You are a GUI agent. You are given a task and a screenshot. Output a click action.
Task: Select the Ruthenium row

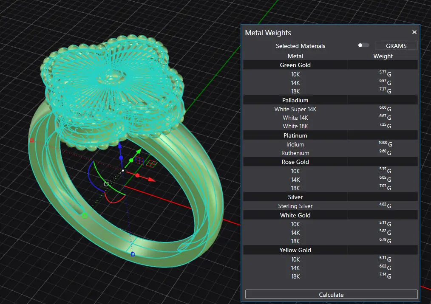point(330,153)
